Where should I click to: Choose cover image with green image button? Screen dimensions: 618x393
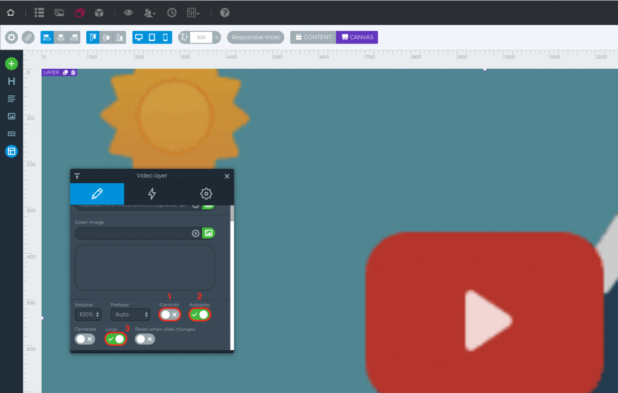tap(208, 233)
